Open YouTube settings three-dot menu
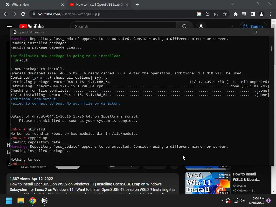The width and height of the screenshot is (276, 207). [232, 26]
